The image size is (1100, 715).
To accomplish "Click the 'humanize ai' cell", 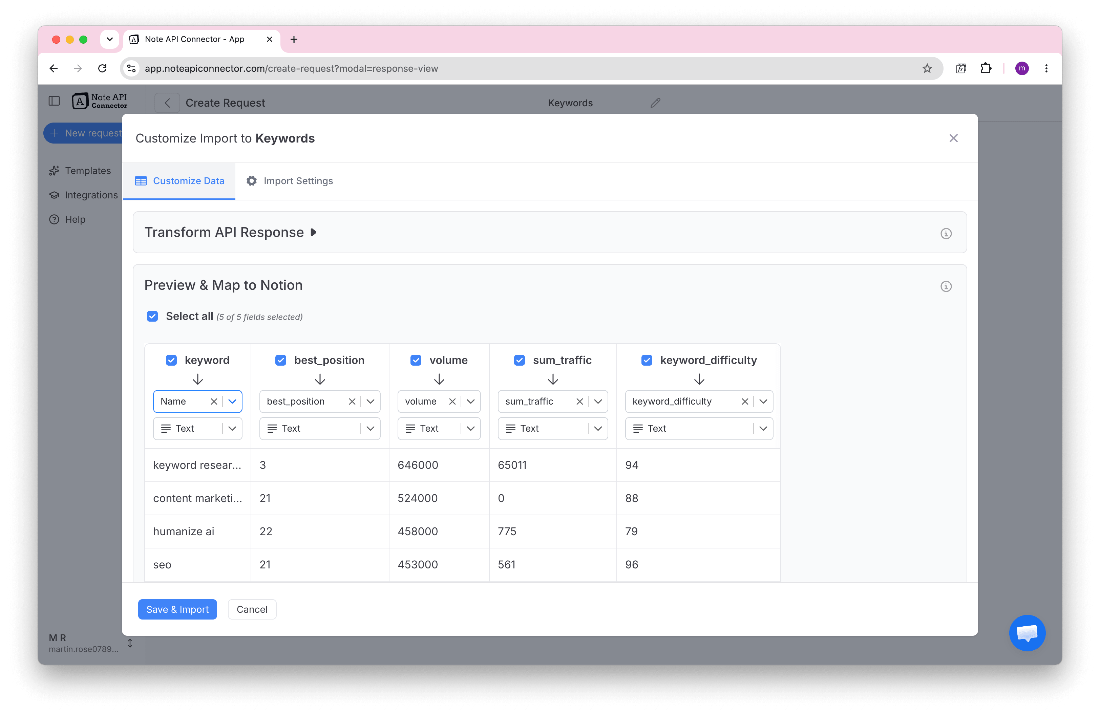I will (197, 532).
